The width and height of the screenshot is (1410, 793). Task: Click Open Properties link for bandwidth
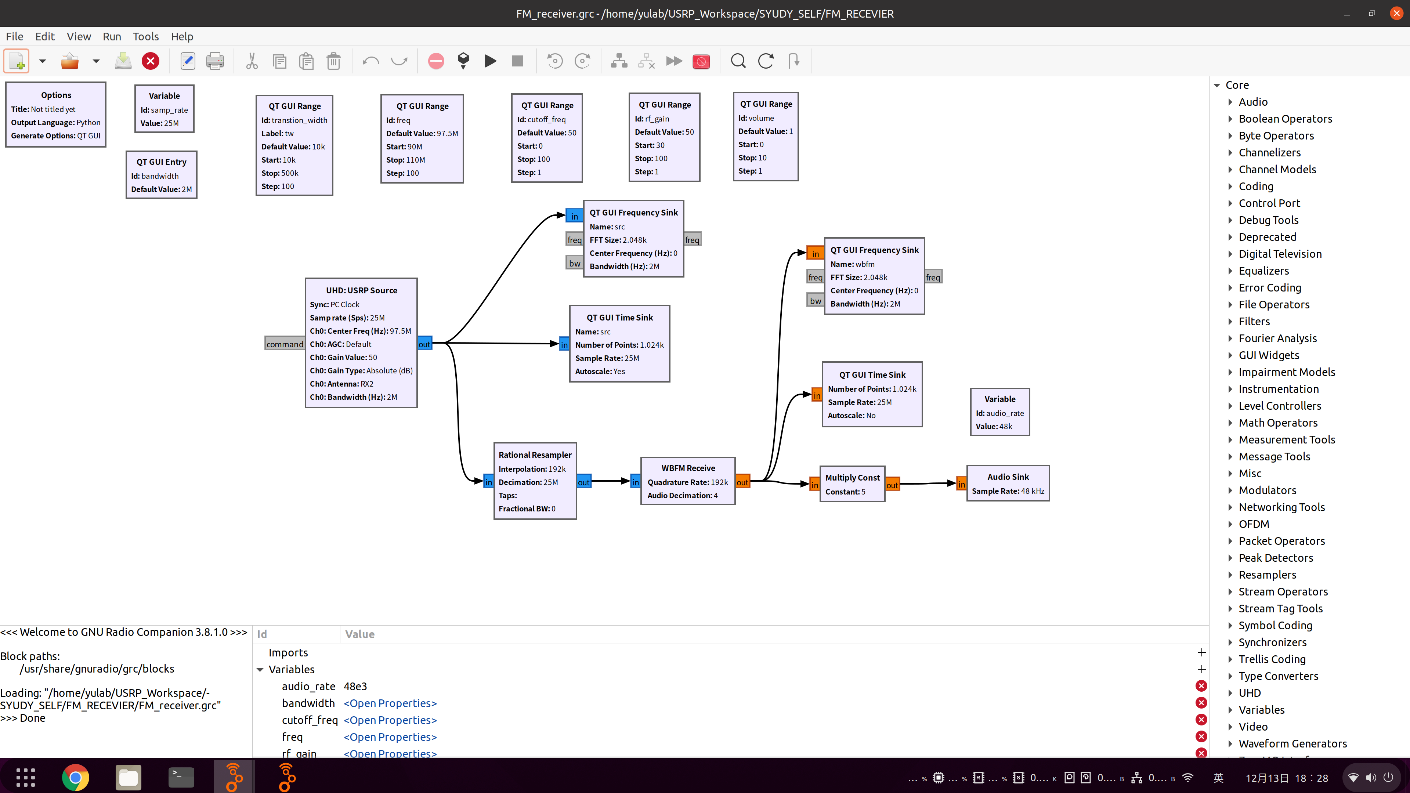point(390,703)
